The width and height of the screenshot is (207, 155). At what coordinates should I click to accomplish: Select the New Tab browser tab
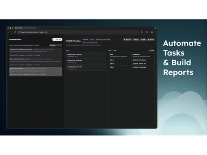tap(26, 28)
